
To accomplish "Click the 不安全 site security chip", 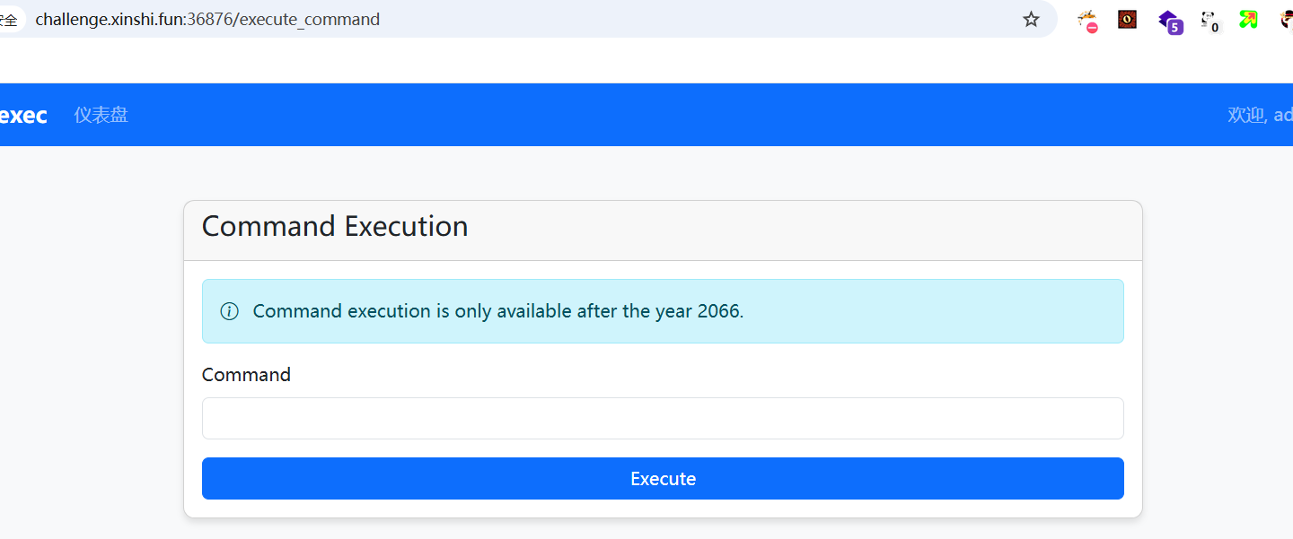I will pos(9,19).
